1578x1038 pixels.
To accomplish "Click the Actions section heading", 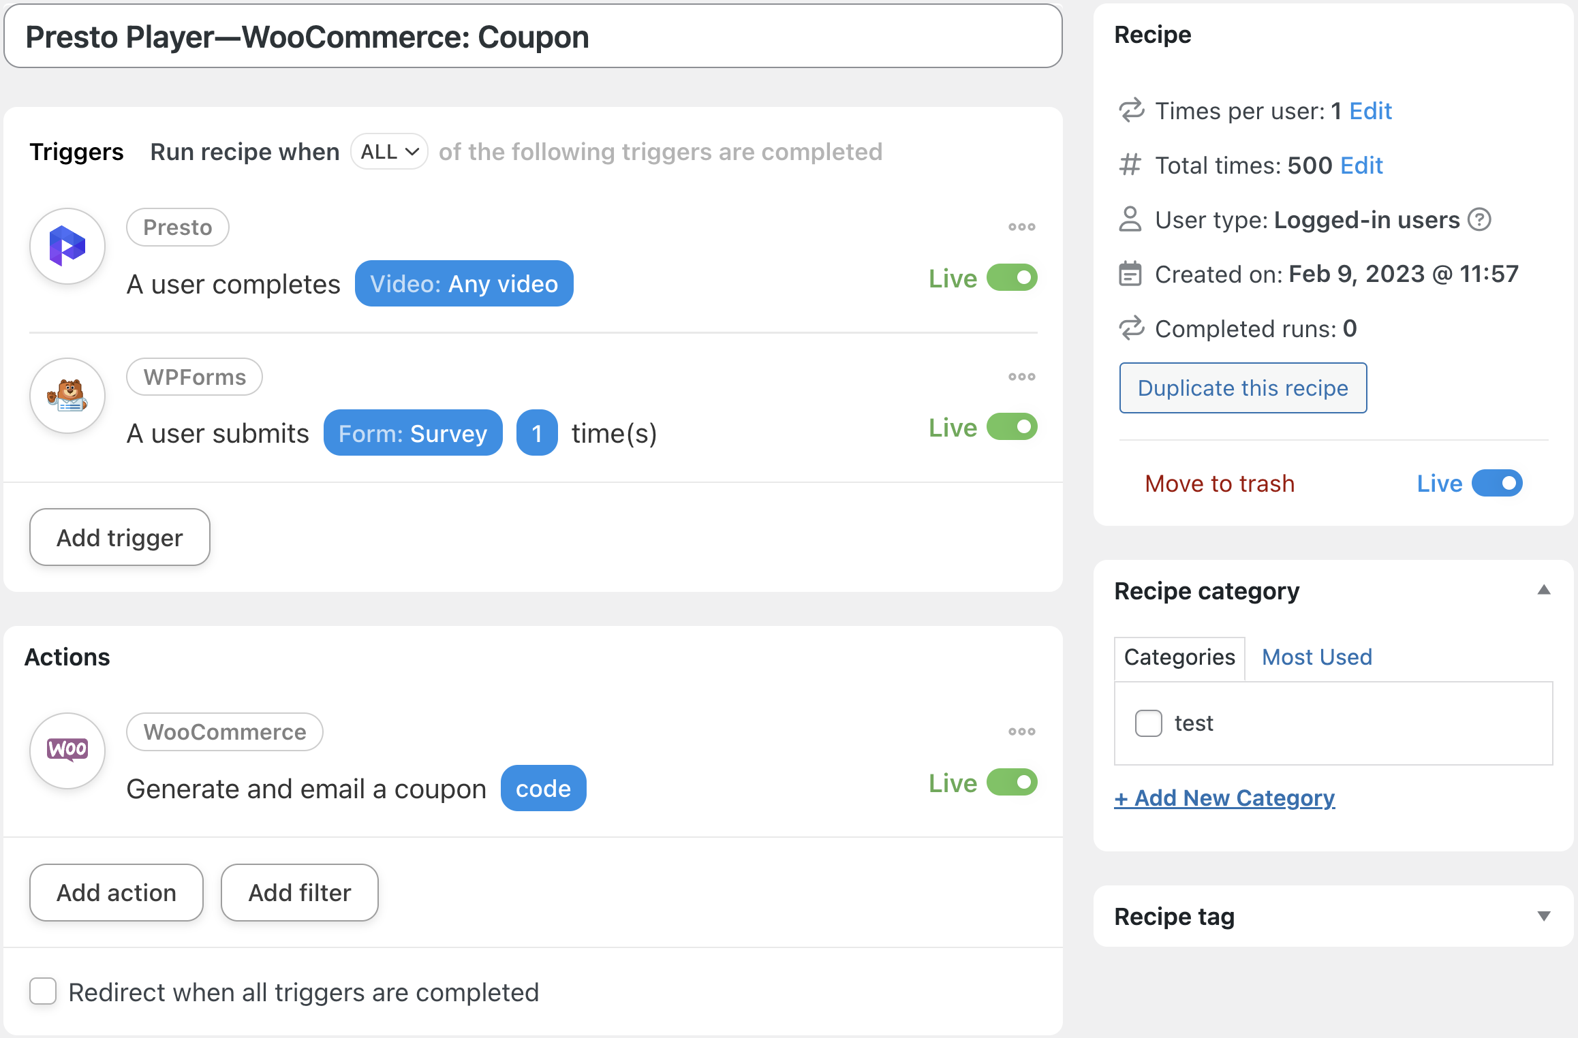I will tap(67, 657).
